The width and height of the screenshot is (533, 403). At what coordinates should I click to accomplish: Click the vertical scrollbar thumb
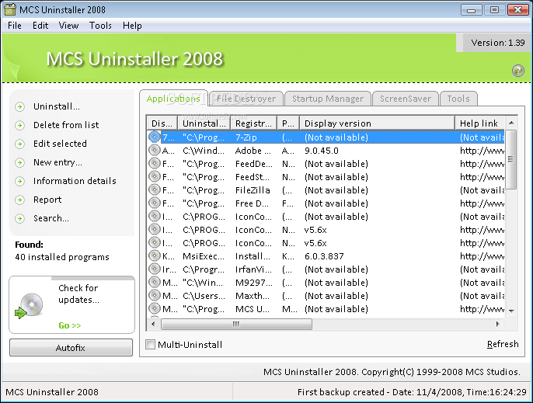point(511,159)
